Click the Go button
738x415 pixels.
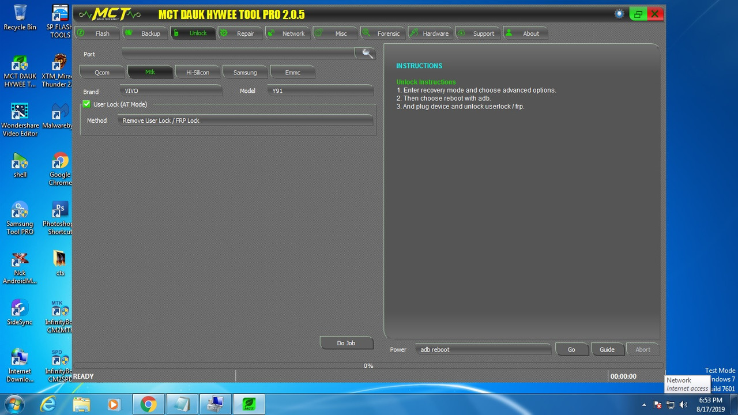571,349
